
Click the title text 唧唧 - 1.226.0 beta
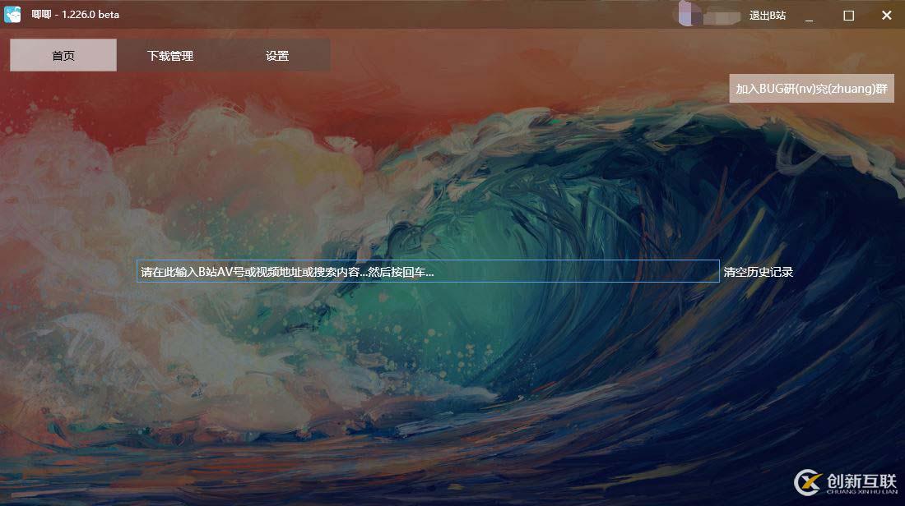76,15
